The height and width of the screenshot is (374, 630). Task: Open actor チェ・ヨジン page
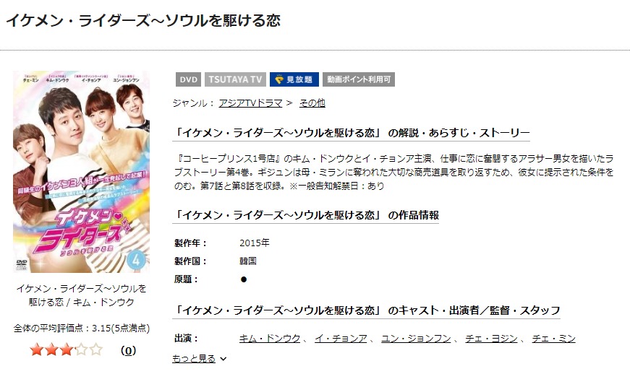coord(491,339)
